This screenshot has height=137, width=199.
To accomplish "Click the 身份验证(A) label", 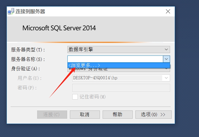I will (x=26, y=69).
